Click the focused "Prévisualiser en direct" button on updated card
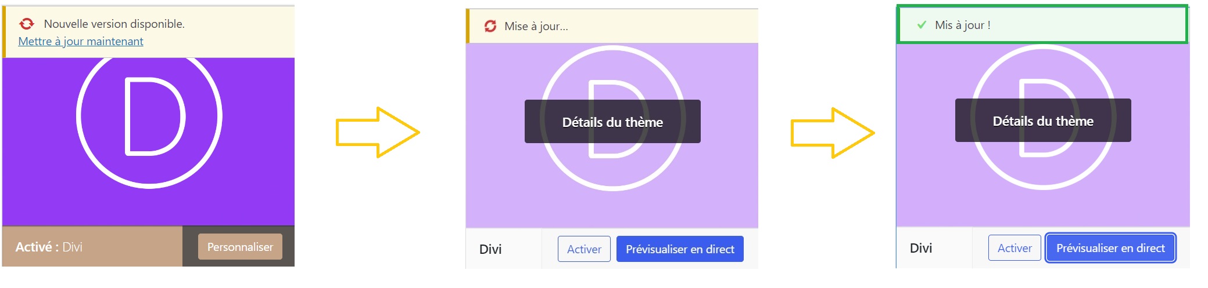Image resolution: width=1208 pixels, height=288 pixels. [1110, 248]
